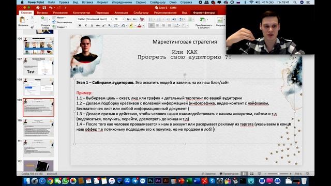331x186 pixels.
Task: Open the Рецензирование ribbon tab
Action: point(165,12)
